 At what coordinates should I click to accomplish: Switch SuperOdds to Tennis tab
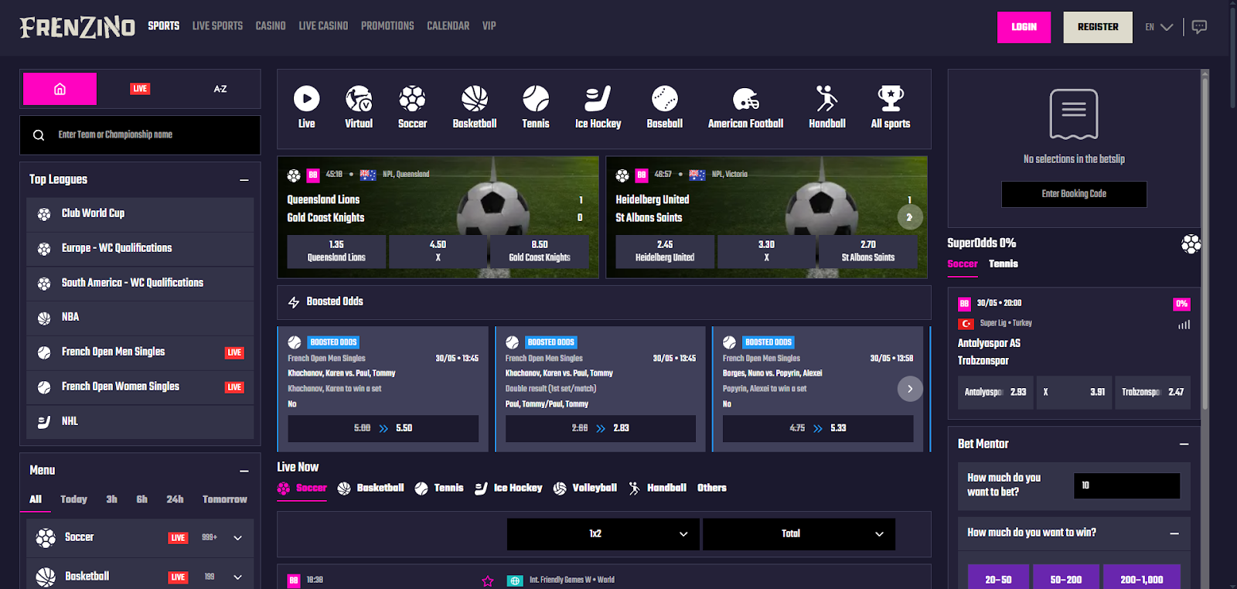(x=1004, y=264)
